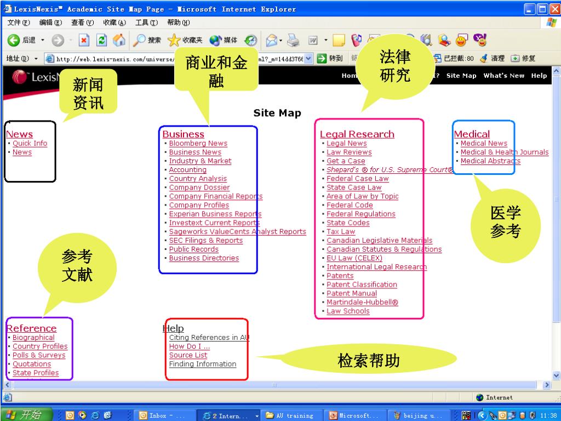
Task: Open the SEC Filings & Reports link
Action: click(x=206, y=240)
